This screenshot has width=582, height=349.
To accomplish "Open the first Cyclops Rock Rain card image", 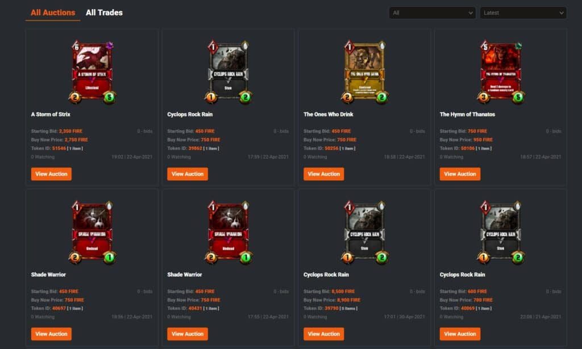I will pos(228,72).
